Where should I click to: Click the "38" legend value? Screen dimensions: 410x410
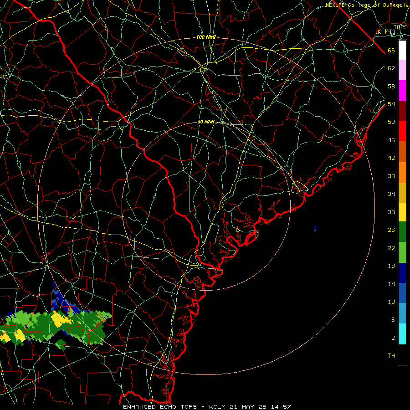click(391, 176)
